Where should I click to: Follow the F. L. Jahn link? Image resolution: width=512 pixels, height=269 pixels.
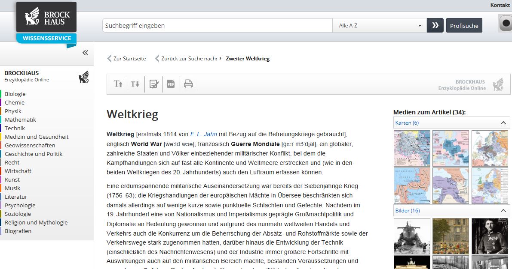click(203, 134)
